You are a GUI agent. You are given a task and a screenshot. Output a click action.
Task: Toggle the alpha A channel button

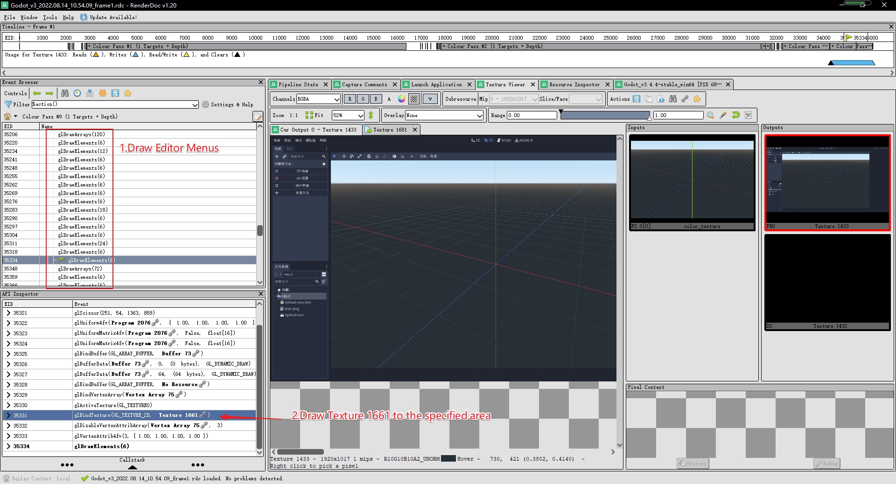[389, 99]
